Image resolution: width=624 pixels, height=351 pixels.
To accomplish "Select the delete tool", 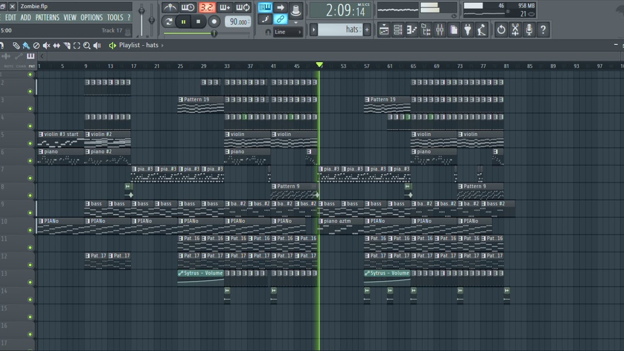I will tap(36, 45).
